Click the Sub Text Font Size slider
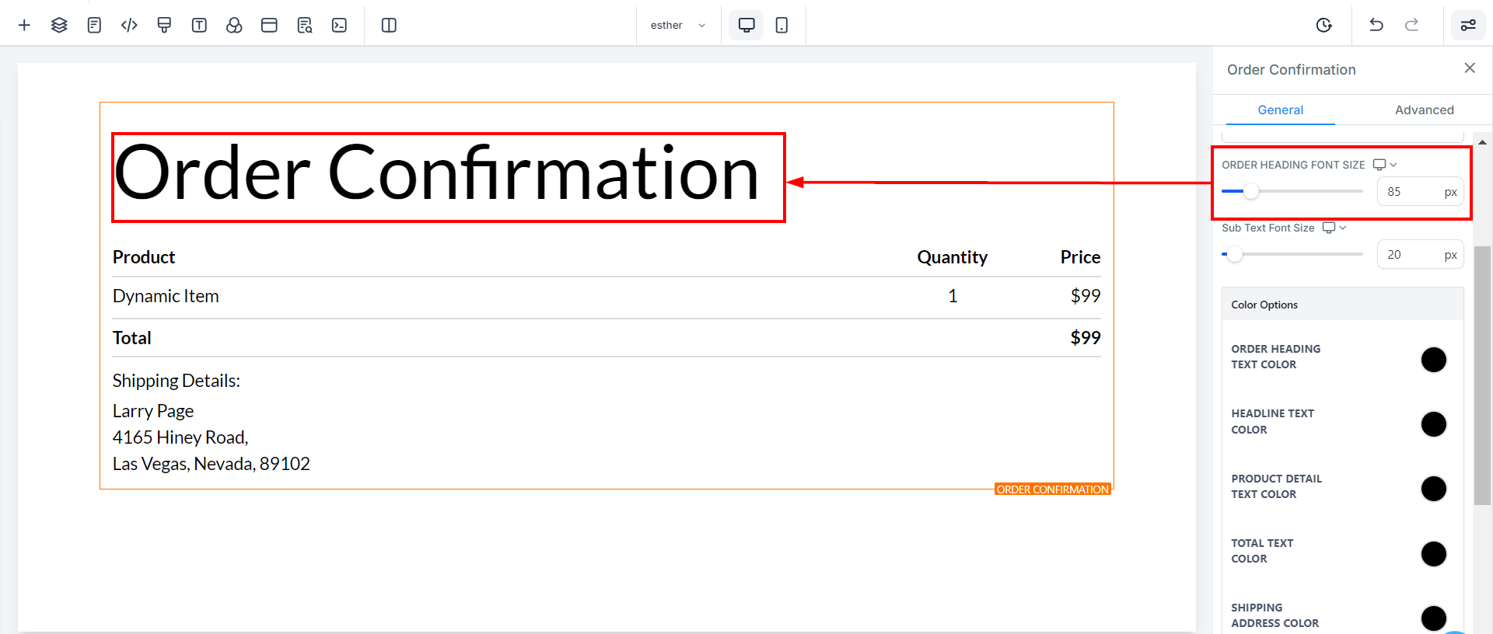 click(1292, 254)
